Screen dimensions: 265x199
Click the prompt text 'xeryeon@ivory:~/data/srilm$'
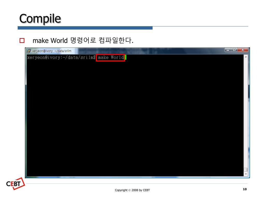click(x=61, y=58)
